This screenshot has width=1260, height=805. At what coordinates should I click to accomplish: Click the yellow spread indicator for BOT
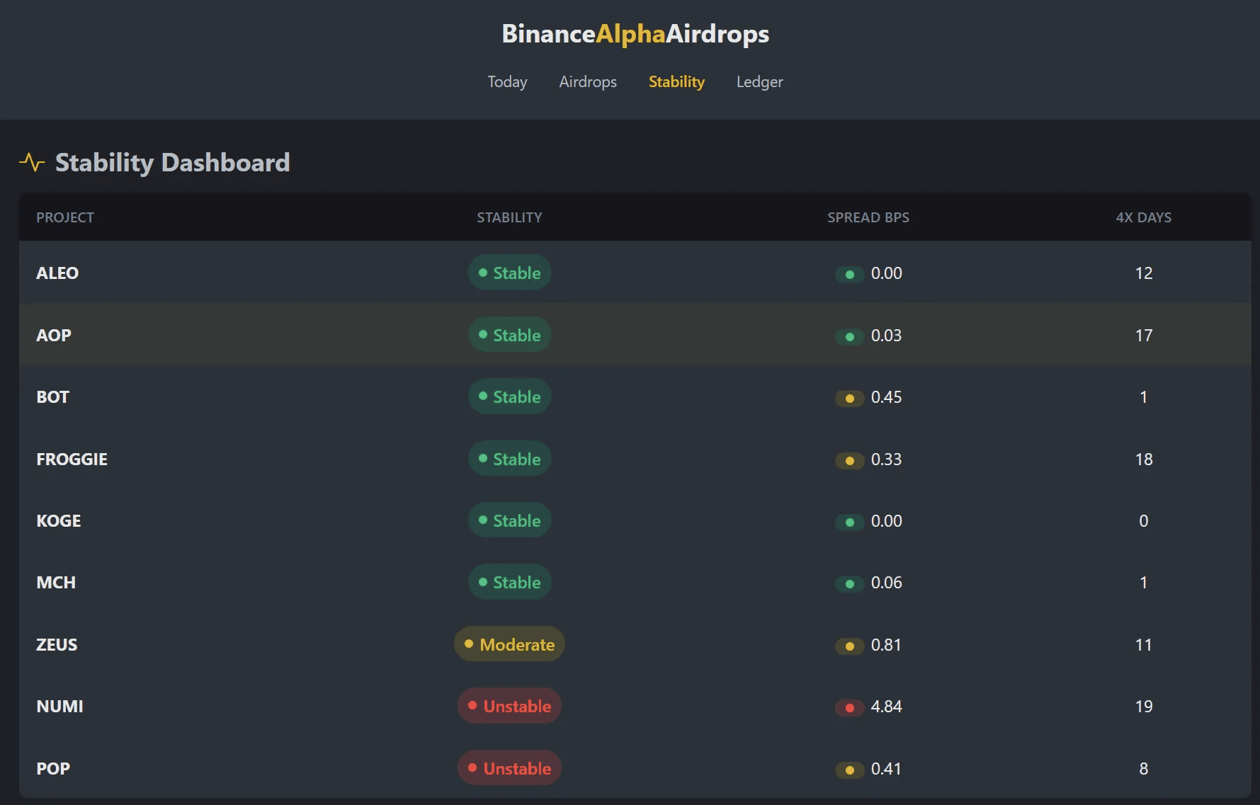click(849, 398)
